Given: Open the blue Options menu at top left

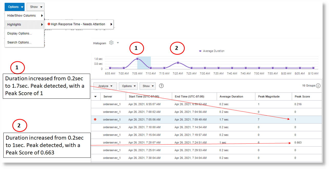Looking at the screenshot, I should [x=14, y=7].
